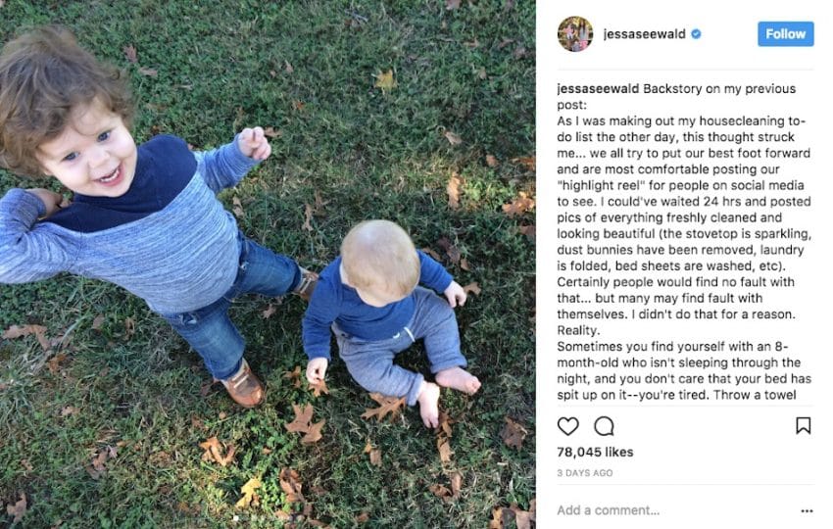Like the post with the heart icon

(x=567, y=426)
